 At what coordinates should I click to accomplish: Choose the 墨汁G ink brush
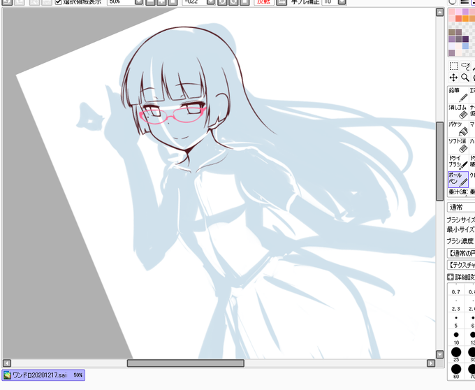click(x=458, y=192)
